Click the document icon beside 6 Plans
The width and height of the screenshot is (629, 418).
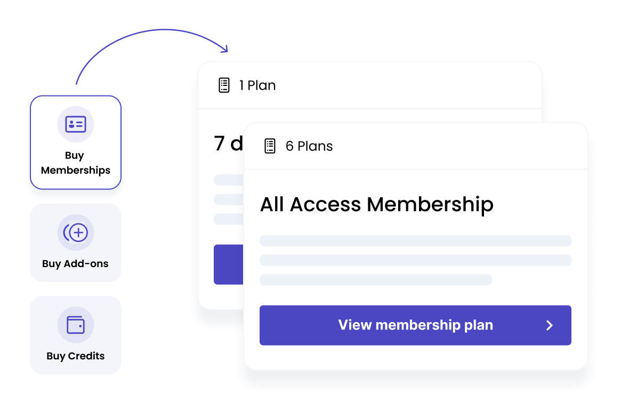pos(270,146)
